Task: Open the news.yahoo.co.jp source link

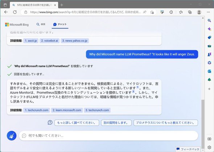Action: 75,41
